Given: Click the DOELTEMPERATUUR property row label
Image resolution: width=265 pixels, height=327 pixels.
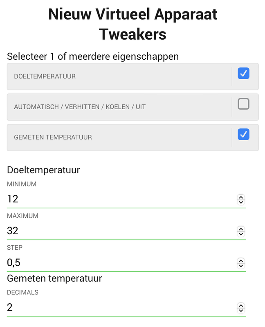Looking at the screenshot, I should pos(45,76).
